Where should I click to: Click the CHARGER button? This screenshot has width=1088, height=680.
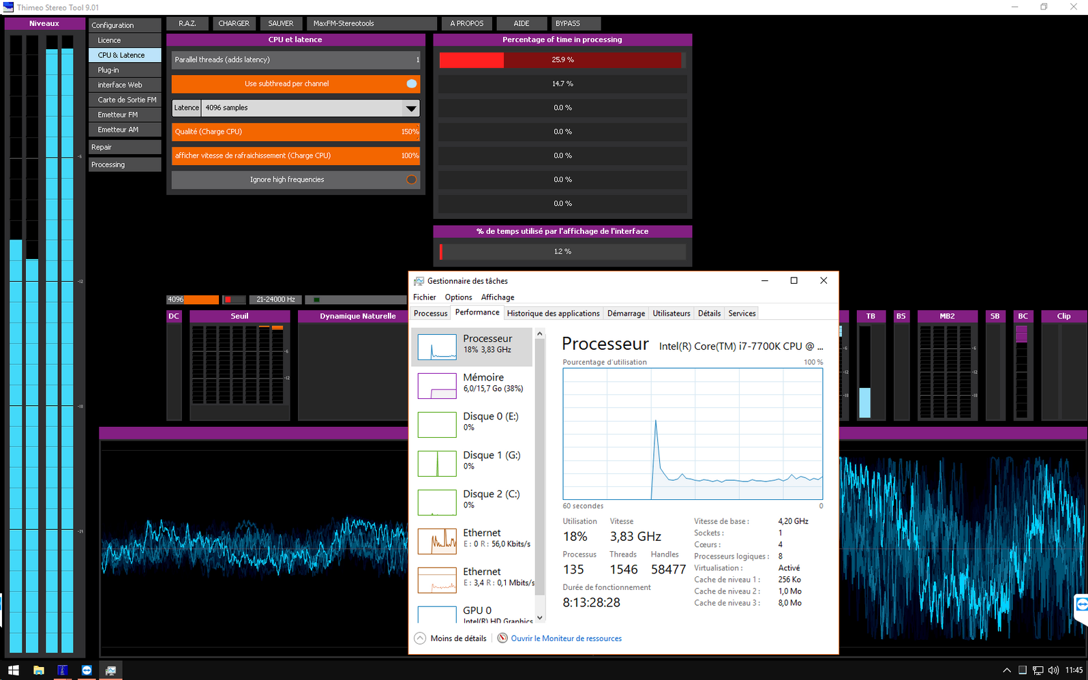coord(234,23)
